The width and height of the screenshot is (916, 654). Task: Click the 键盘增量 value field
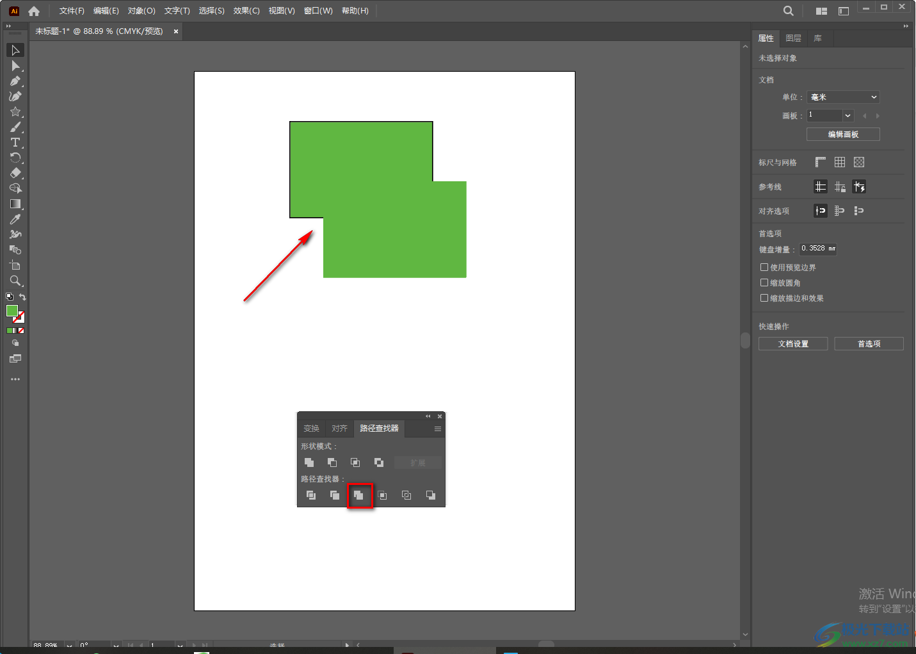tap(818, 249)
